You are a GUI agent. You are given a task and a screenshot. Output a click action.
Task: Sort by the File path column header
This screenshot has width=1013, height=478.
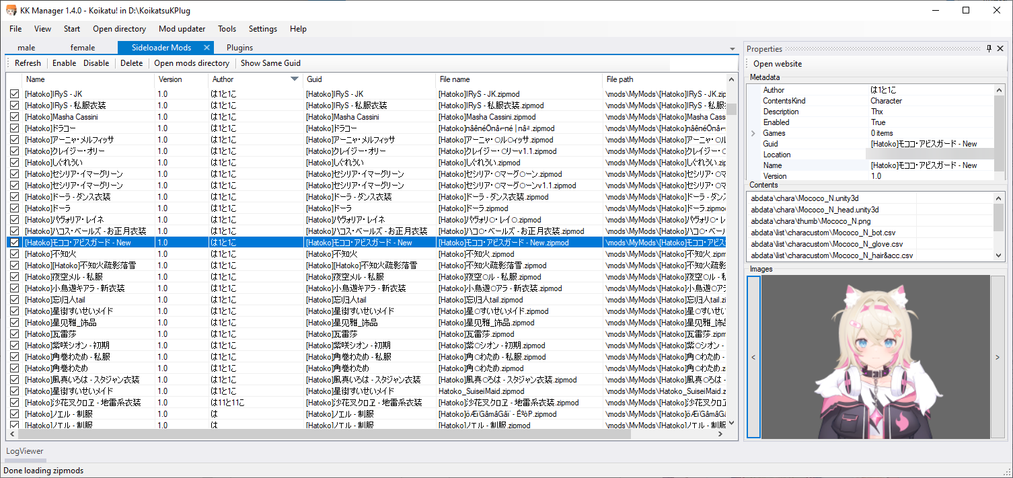click(x=664, y=79)
